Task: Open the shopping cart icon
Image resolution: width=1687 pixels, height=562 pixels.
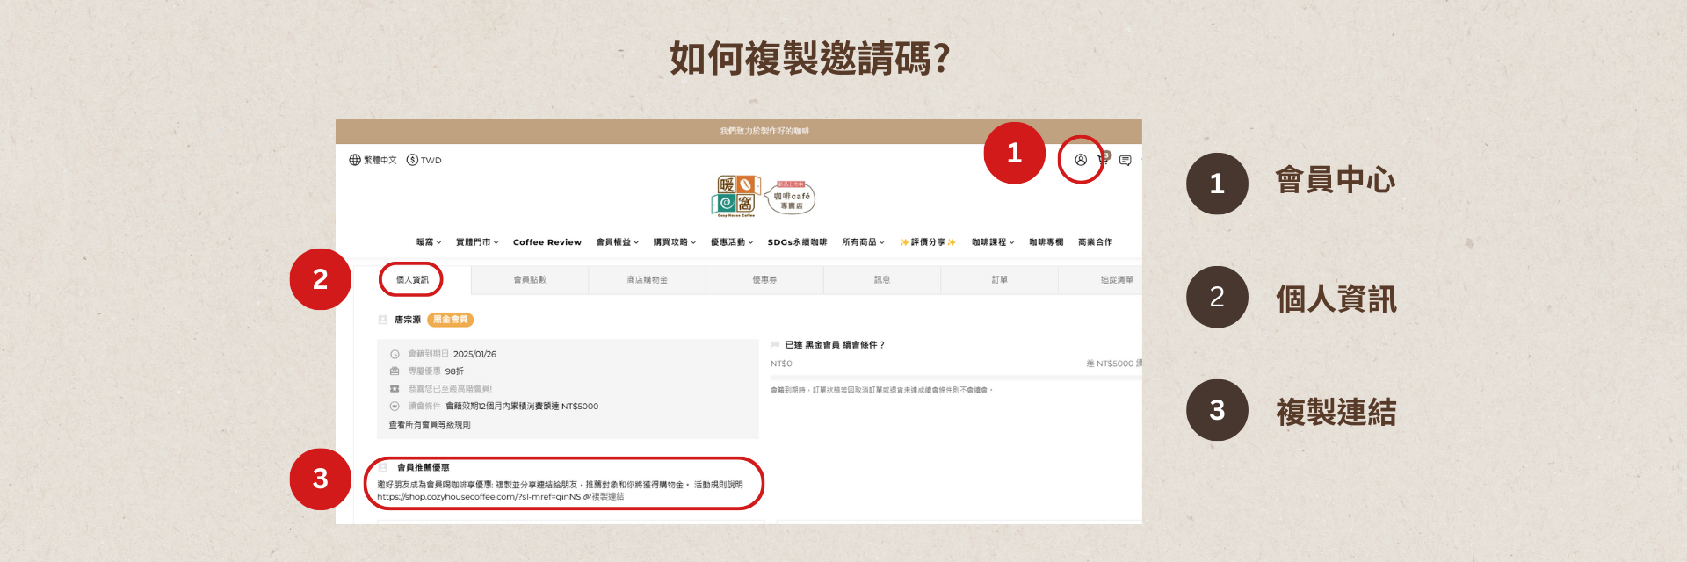Action: pos(1104,159)
